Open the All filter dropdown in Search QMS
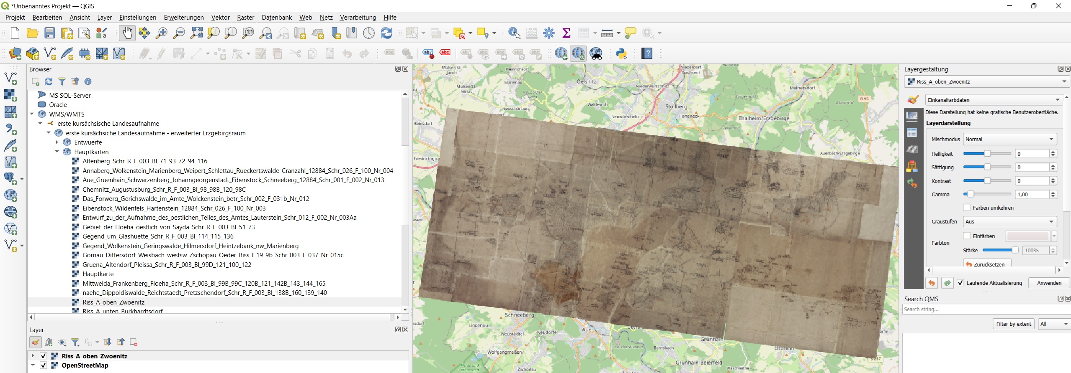Image resolution: width=1071 pixels, height=373 pixels. (x=1054, y=324)
